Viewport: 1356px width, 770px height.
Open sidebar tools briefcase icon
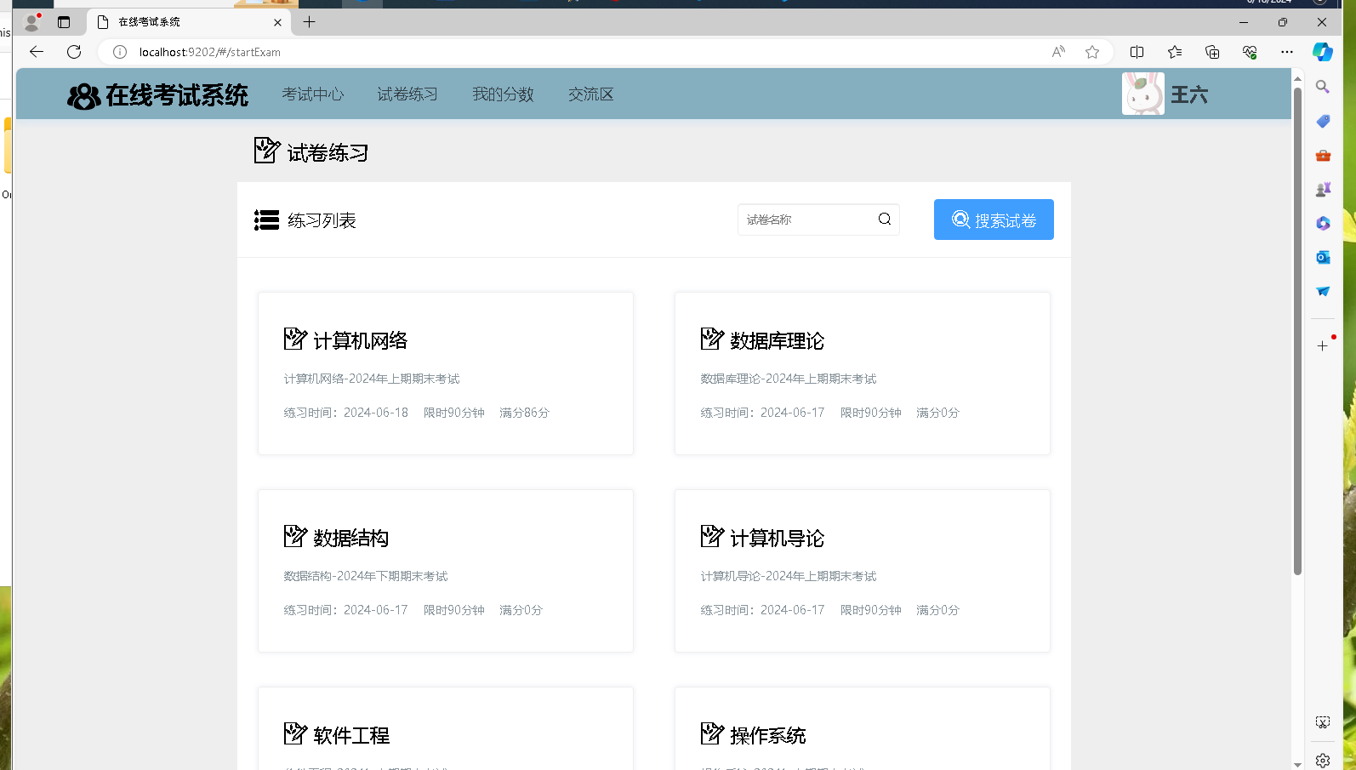1323,155
